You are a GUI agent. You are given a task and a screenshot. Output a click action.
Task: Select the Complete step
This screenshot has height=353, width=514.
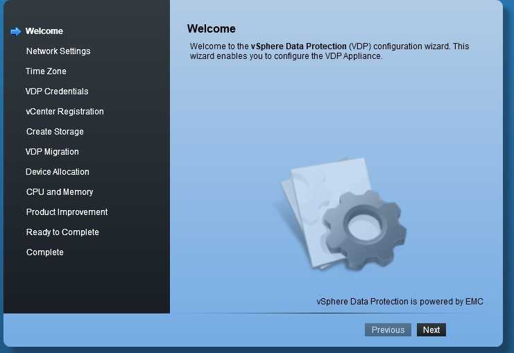pos(45,252)
